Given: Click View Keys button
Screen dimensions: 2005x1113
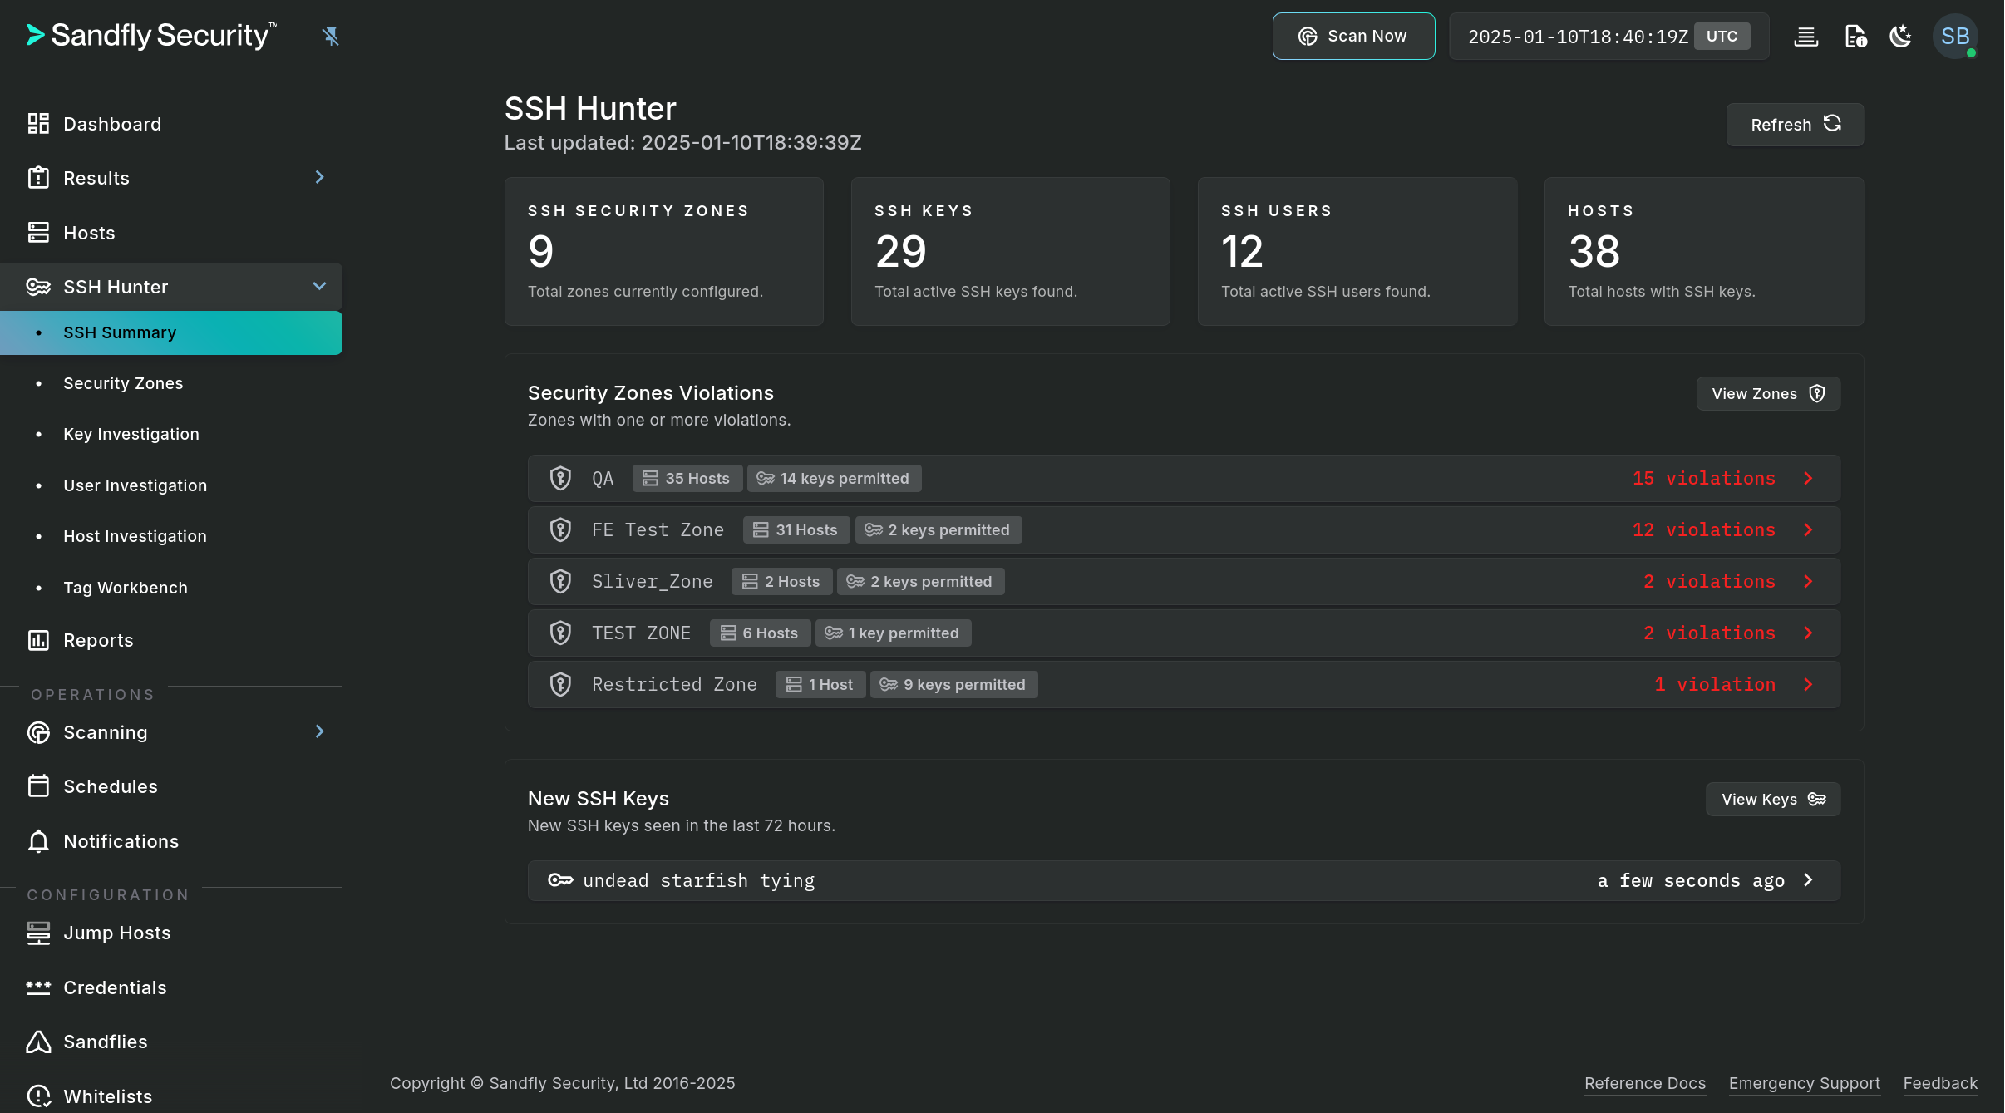Looking at the screenshot, I should pyautogui.click(x=1773, y=798).
